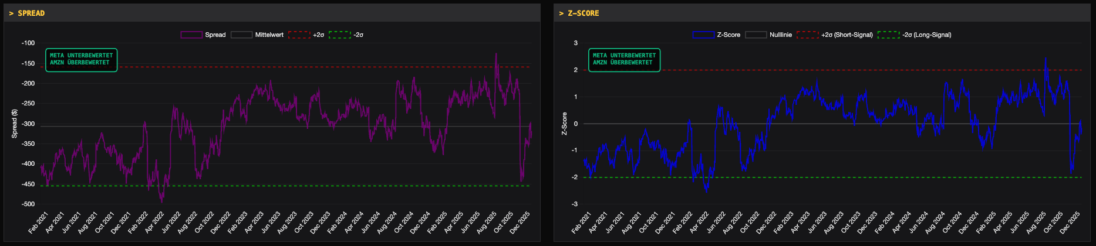Click the Aug 2025 label in Spread chart
This screenshot has width=1096, height=246.
point(485,223)
